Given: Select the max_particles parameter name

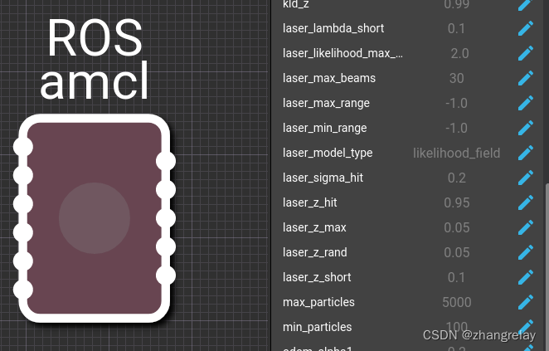Looking at the screenshot, I should pyautogui.click(x=318, y=302).
